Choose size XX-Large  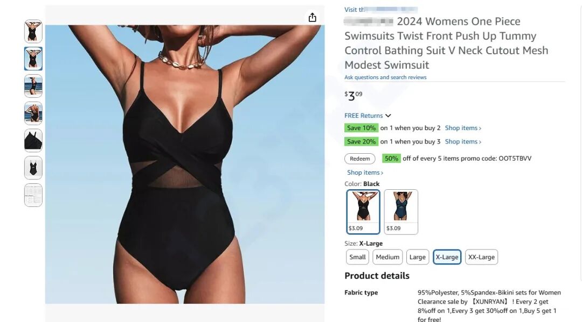(481, 257)
